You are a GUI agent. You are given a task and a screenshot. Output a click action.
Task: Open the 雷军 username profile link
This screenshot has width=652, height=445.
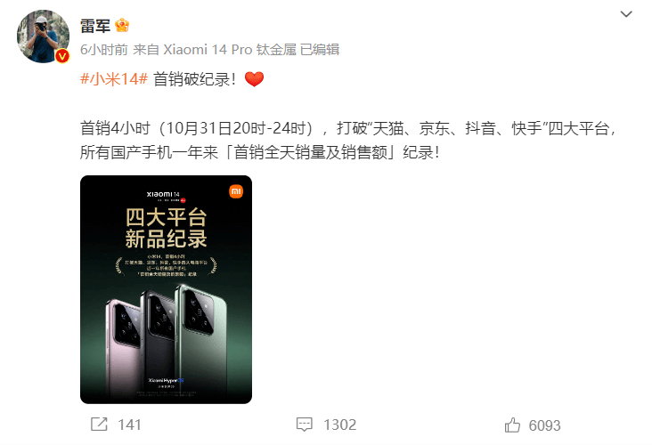pyautogui.click(x=94, y=26)
